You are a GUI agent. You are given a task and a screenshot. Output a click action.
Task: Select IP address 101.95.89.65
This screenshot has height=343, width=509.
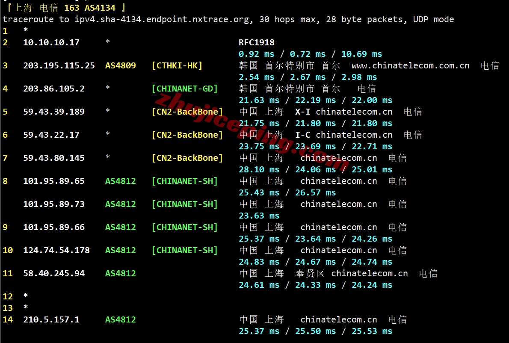[x=54, y=181]
